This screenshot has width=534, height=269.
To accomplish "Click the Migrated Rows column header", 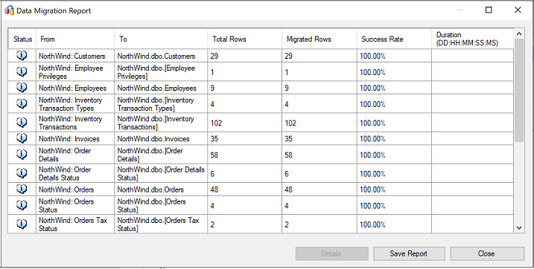I will pos(320,39).
